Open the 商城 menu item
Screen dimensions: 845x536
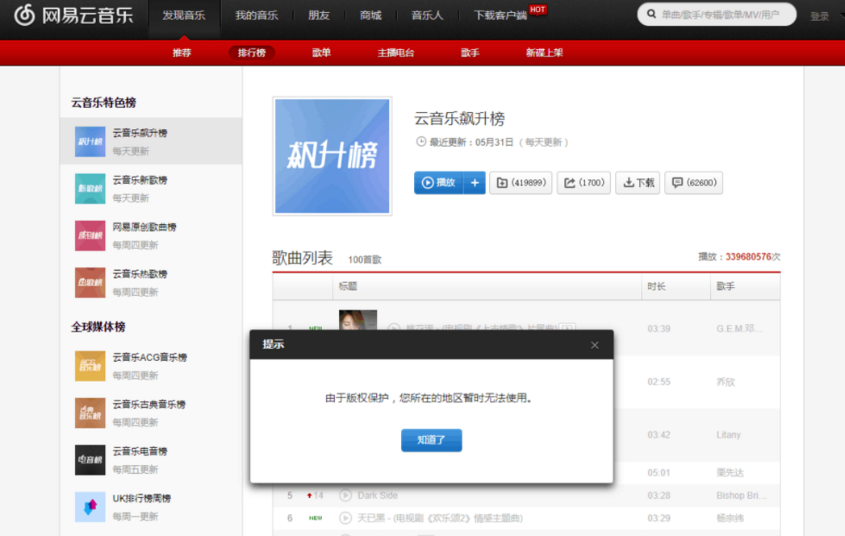click(x=370, y=15)
